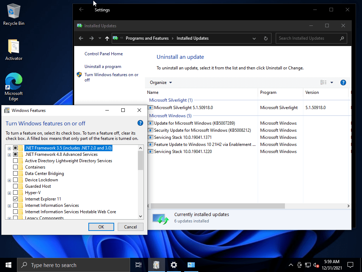
Task: Expand Internet Information Services node
Action: tap(9, 206)
